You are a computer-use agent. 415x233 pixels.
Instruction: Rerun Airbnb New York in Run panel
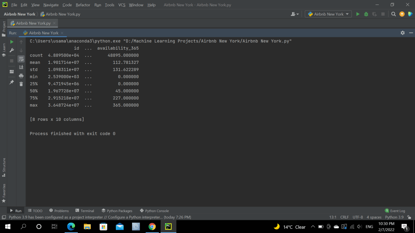pyautogui.click(x=11, y=42)
